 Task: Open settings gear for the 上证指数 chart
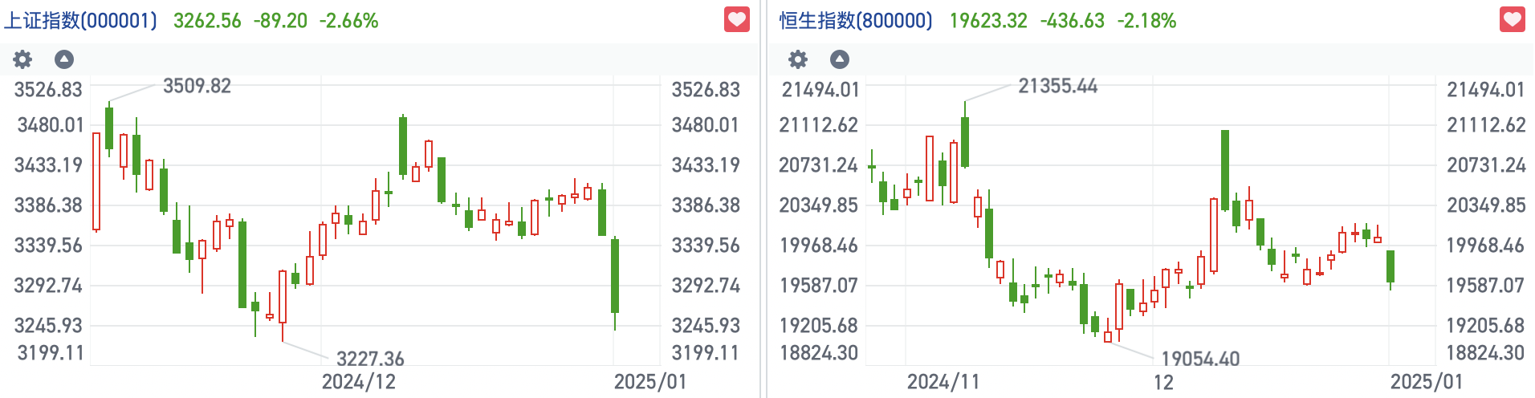point(22,59)
